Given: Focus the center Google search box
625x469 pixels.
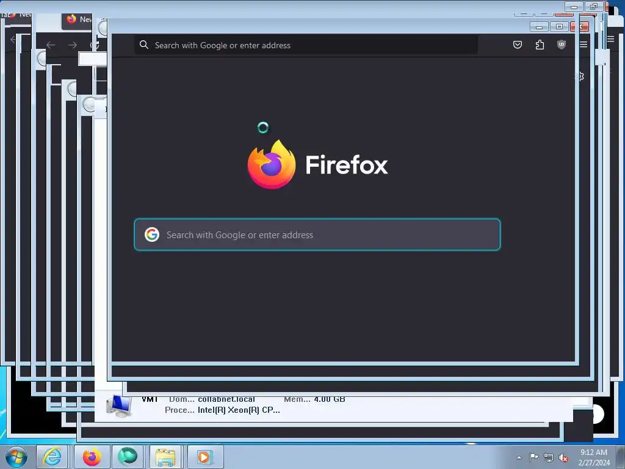Looking at the screenshot, I should (x=317, y=234).
